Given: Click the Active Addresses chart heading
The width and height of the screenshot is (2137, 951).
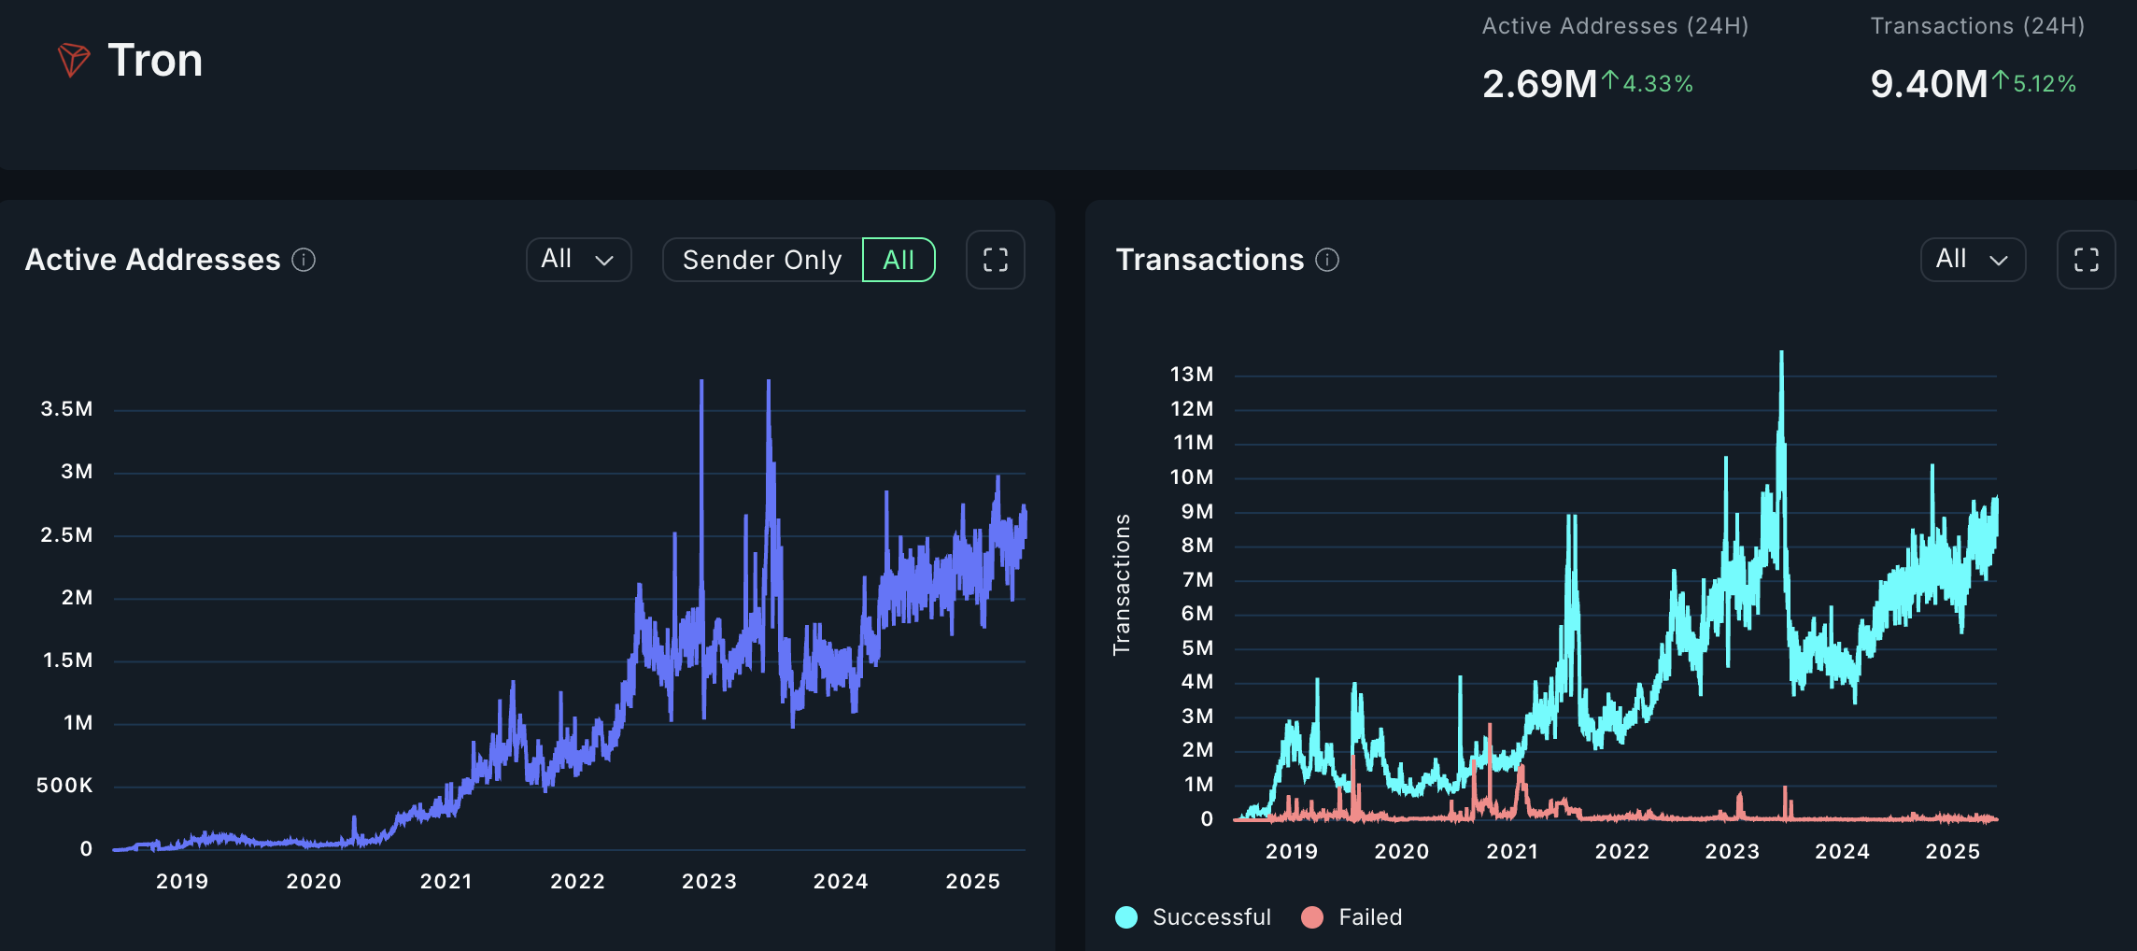Looking at the screenshot, I should [x=152, y=260].
